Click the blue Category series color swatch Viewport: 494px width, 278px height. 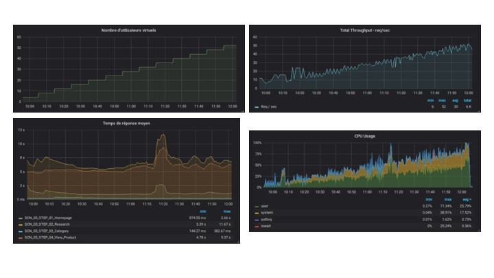click(x=21, y=231)
